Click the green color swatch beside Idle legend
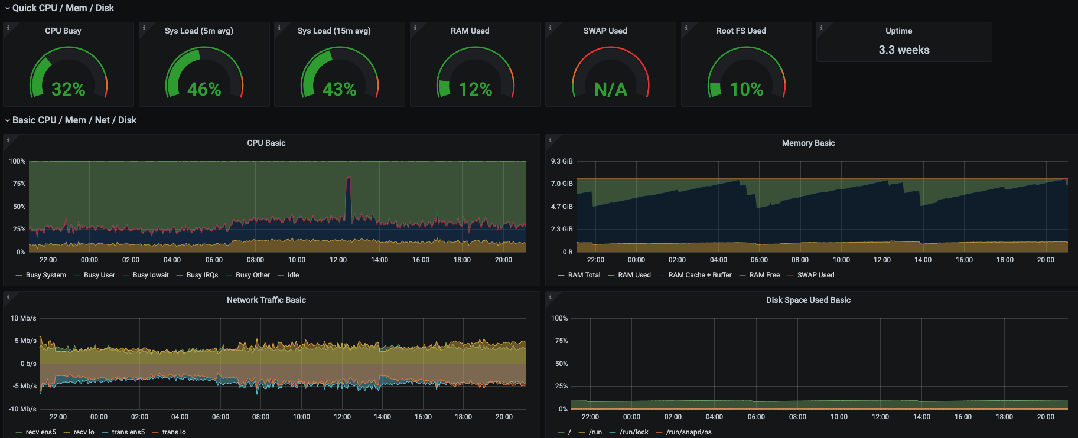Image resolution: width=1078 pixels, height=438 pixels. [281, 276]
